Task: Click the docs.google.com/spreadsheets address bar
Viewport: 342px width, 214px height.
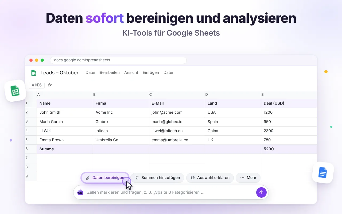Action: (x=118, y=60)
